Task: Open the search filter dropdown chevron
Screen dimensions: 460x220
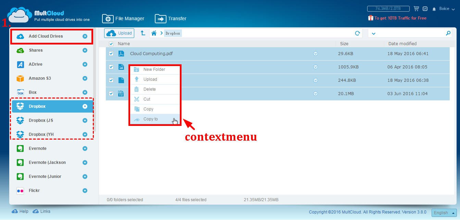Action: pyautogui.click(x=373, y=34)
